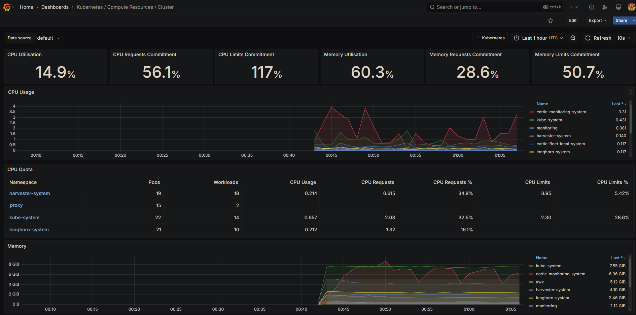Toggle cattle-monitoring-system series in Memory legend
The image size is (636, 315).
click(560, 274)
